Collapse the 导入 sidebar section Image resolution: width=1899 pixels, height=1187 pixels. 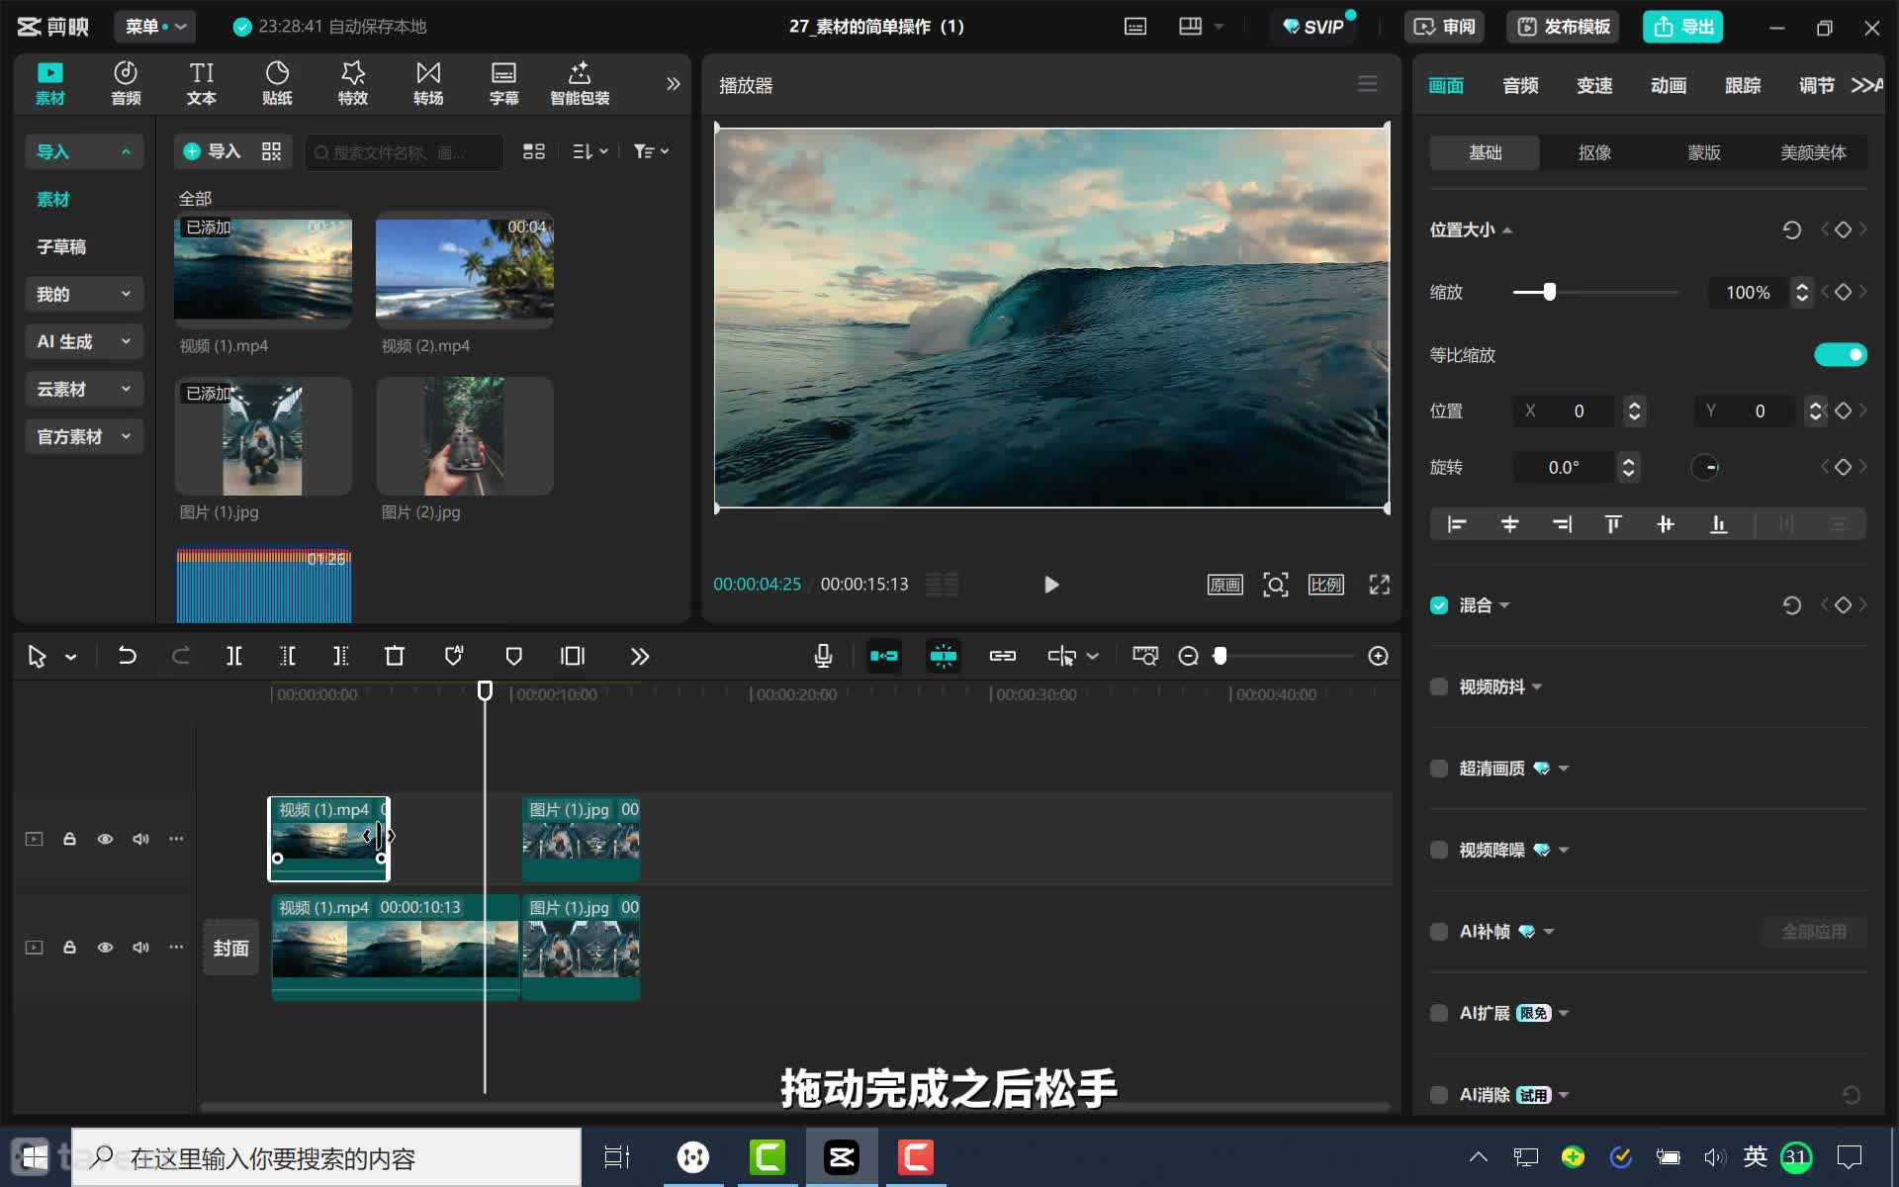click(84, 151)
